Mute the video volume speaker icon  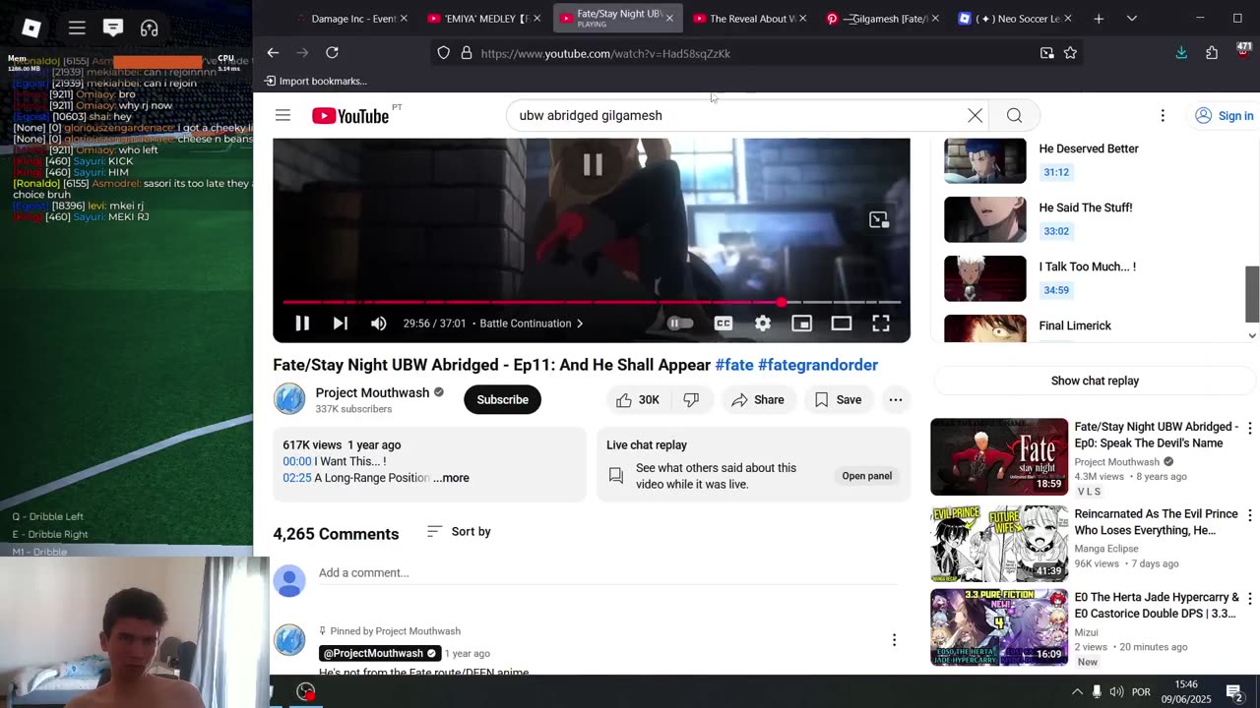378,324
